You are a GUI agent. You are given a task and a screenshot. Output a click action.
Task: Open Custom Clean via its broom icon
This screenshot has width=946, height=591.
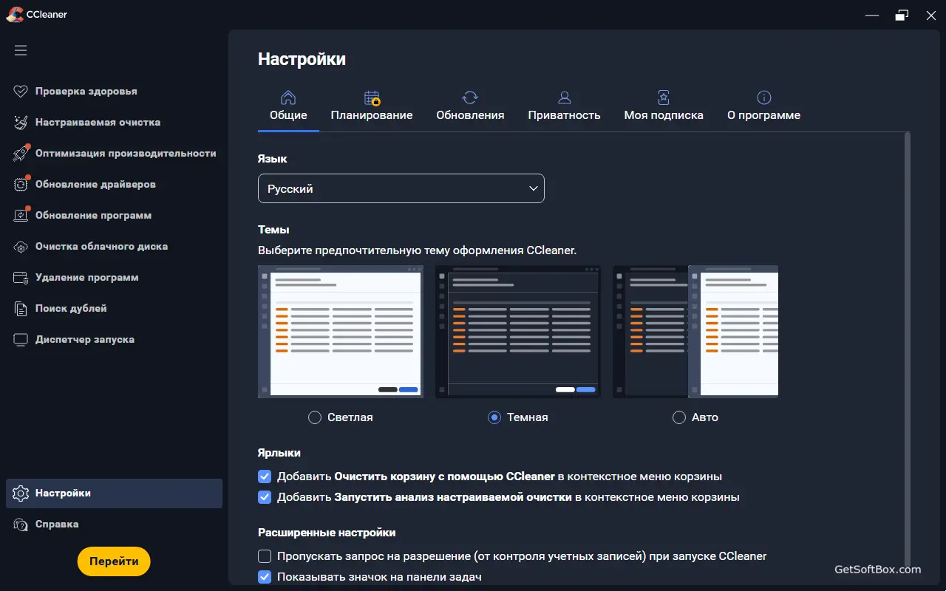click(21, 123)
